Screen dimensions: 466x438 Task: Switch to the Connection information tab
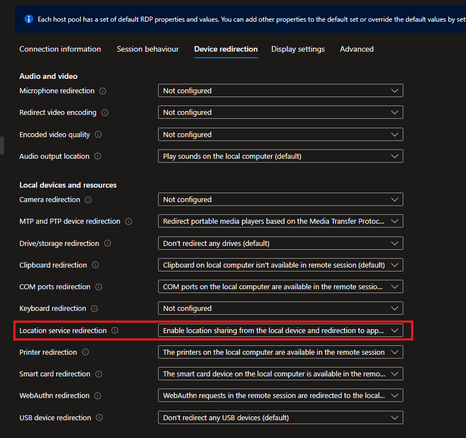pos(60,49)
